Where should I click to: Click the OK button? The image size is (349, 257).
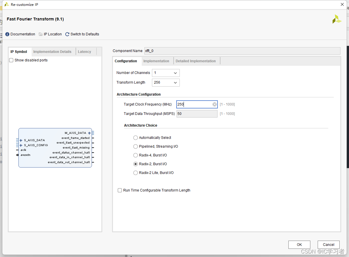pos(299,244)
